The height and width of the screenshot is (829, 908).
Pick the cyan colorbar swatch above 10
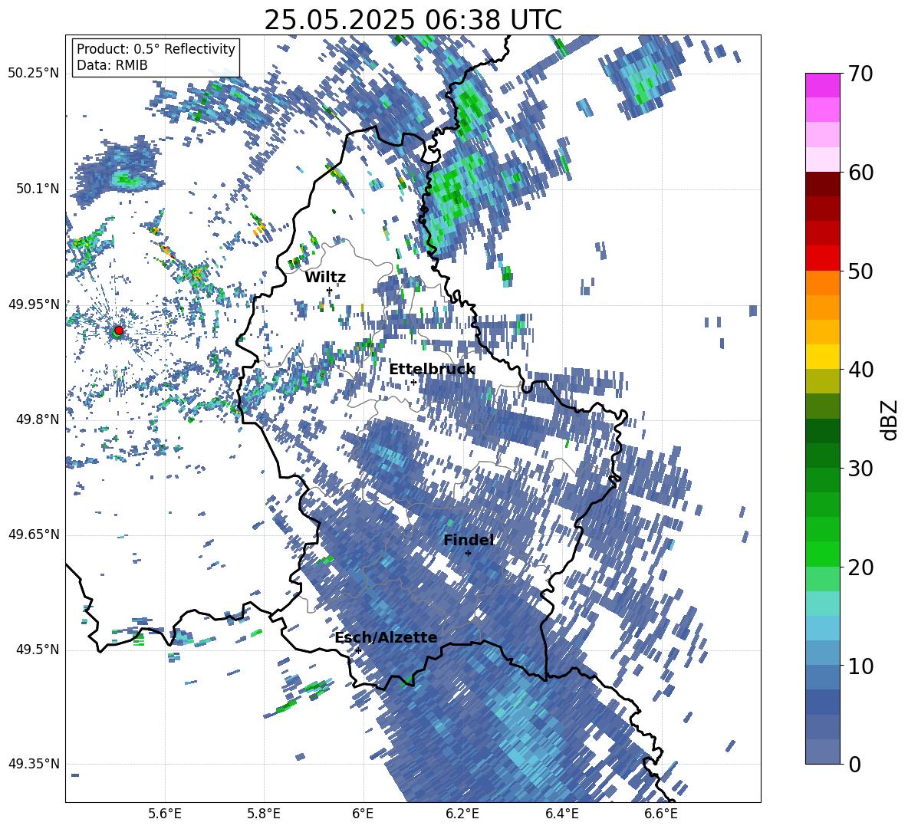pyautogui.click(x=822, y=628)
